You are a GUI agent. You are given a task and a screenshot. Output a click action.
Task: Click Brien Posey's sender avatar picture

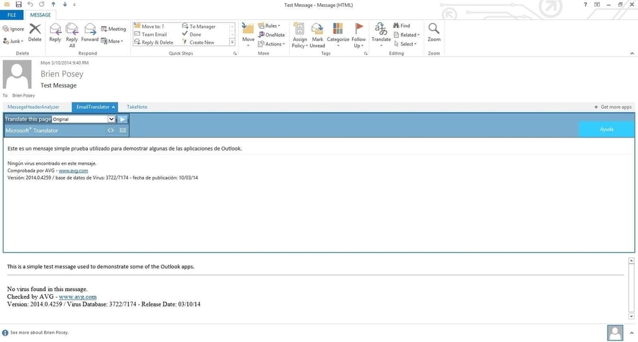coord(17,75)
